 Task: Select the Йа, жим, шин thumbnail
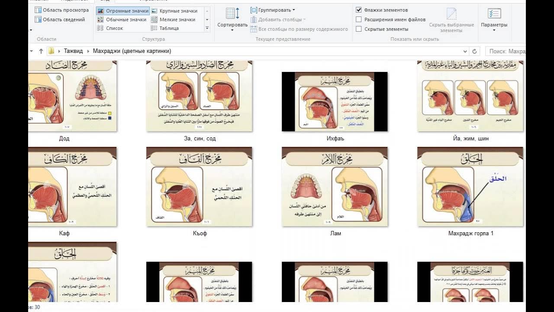tap(470, 96)
